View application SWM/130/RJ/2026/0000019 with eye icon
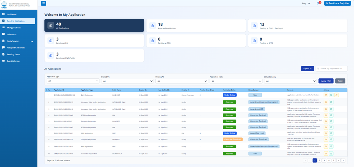354x167 pixels. 326,147
